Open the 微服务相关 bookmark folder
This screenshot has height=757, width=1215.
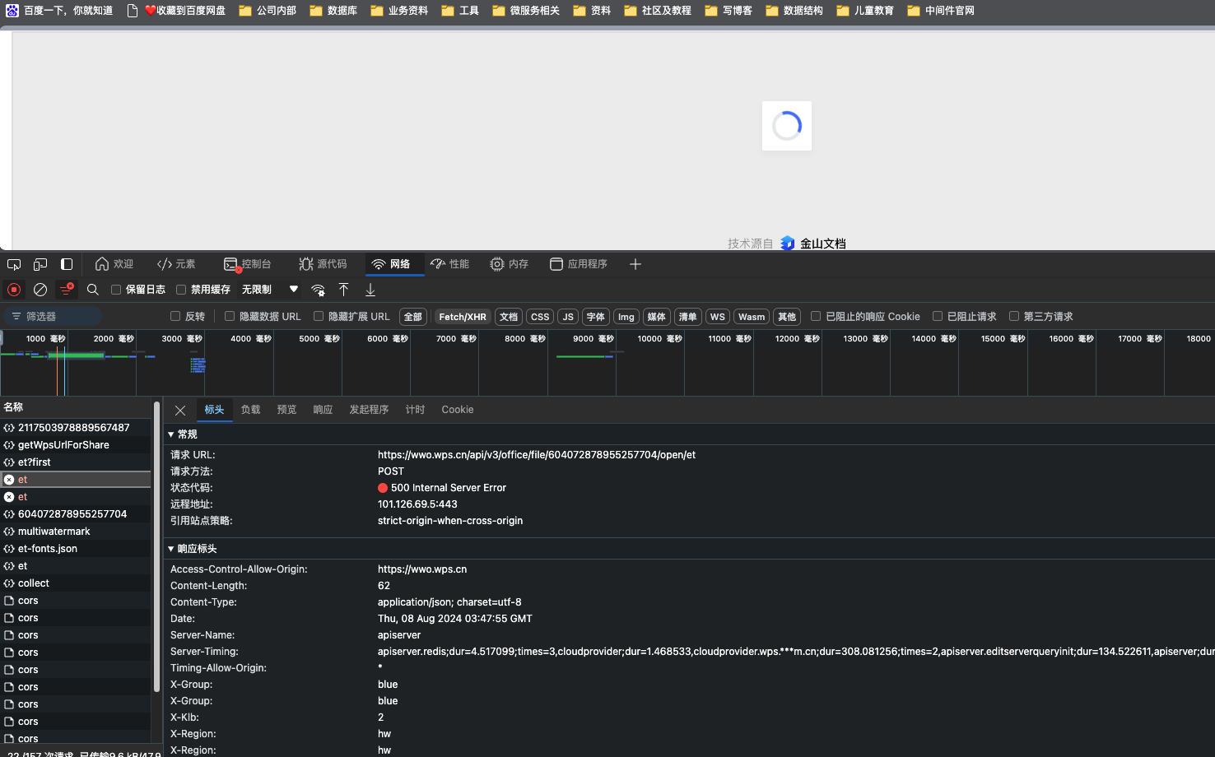tap(526, 11)
